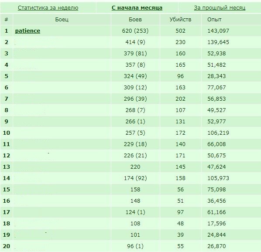The height and width of the screenshot is (252, 261).
Task: Open the 'Статистика за неделю' tab
Action: point(48,8)
